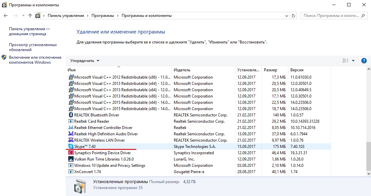This screenshot has width=371, height=196.
Task: Click the REALTEK Bluetooth Driver icon
Action: pos(71,115)
